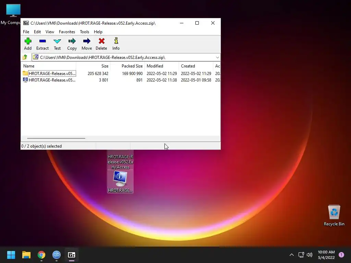Select the second HROT.RAGE file icon row

(25, 80)
